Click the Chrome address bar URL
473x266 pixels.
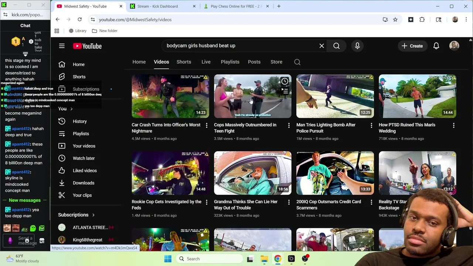(135, 20)
